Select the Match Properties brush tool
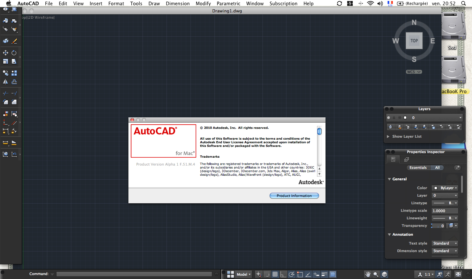 (x=14, y=41)
